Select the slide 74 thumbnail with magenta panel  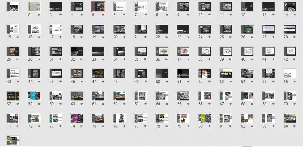77,118
